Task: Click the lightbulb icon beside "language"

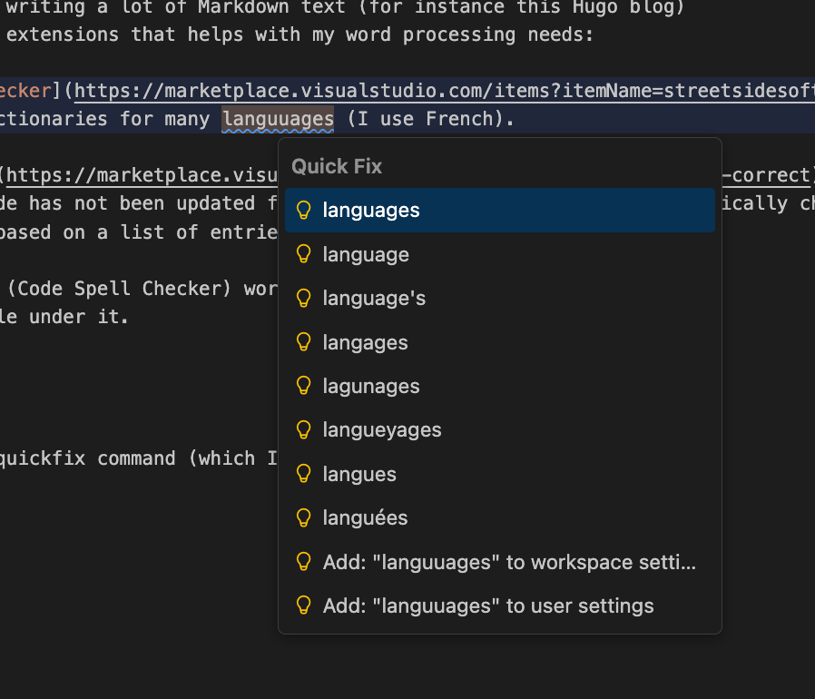Action: (x=304, y=254)
